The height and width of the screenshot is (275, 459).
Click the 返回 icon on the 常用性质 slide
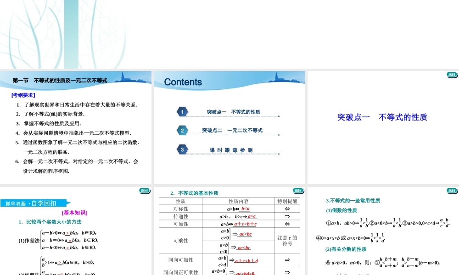point(452,191)
